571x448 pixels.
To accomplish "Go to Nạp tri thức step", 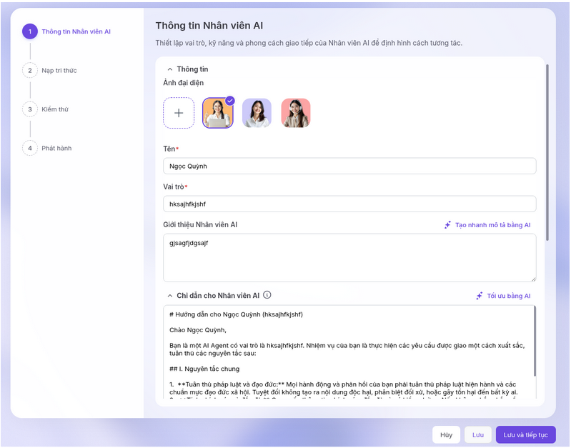I will point(59,71).
